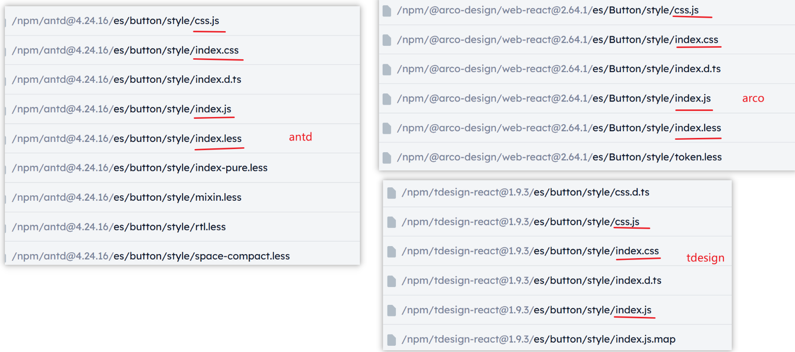Screen dimensions: 795x352
Task: Click file icon beside tdesign-react button/style/index.js
Action: pos(391,310)
